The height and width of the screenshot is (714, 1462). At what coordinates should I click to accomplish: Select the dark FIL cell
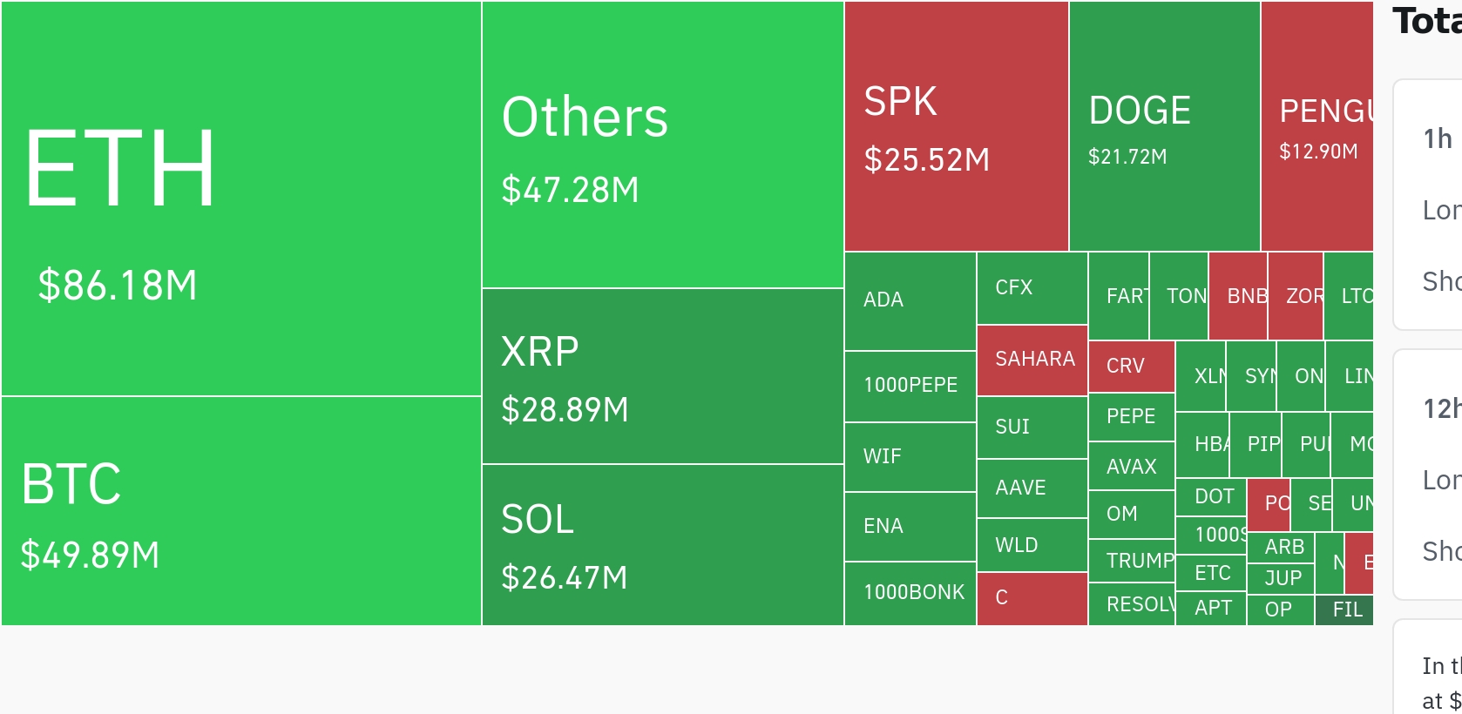click(x=1344, y=610)
